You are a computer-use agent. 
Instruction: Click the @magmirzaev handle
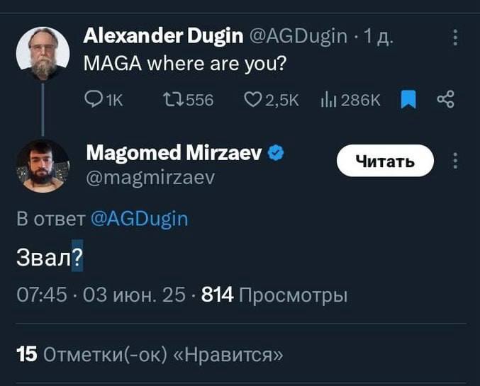click(149, 178)
